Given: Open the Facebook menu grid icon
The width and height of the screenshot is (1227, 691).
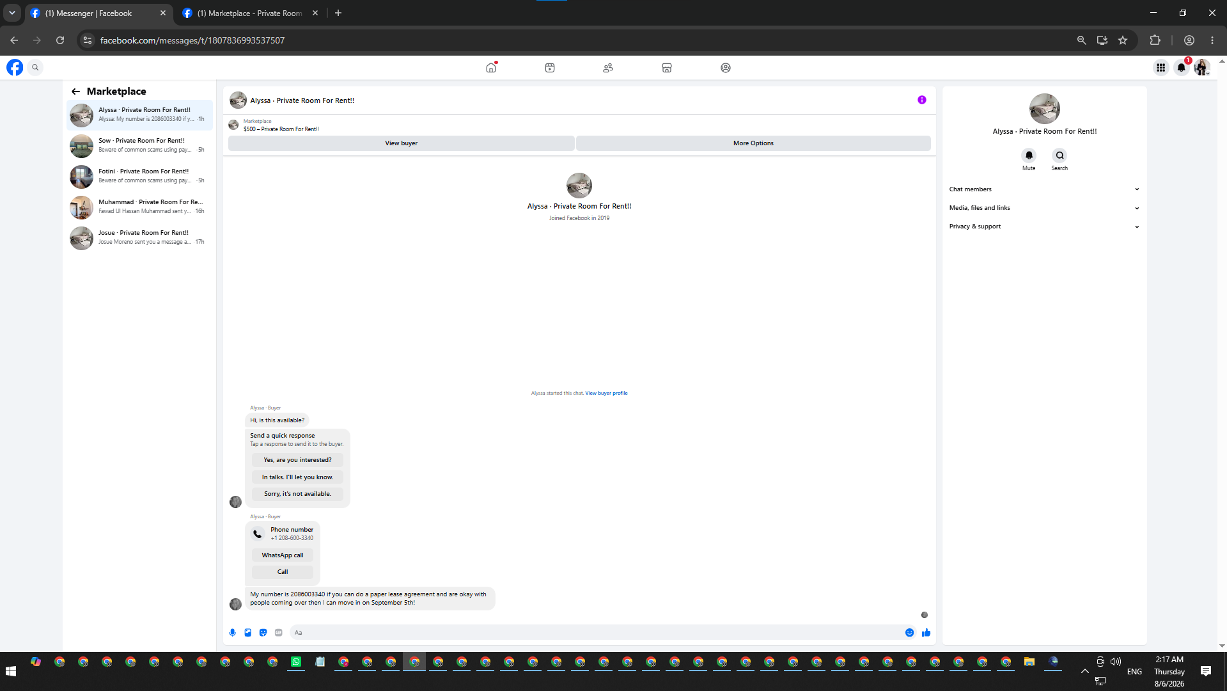Looking at the screenshot, I should tap(1161, 67).
